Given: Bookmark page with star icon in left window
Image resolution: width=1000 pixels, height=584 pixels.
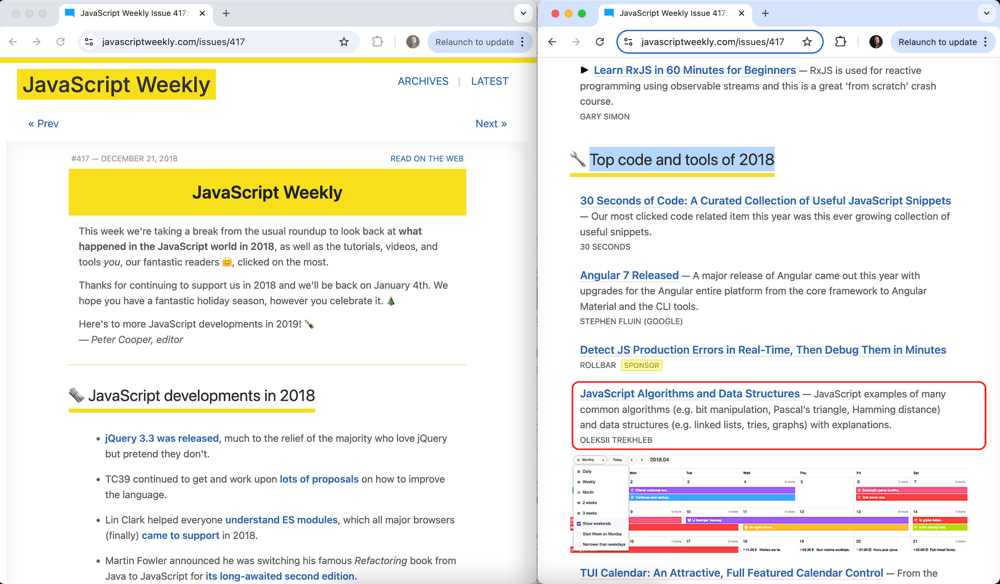Looking at the screenshot, I should point(344,42).
